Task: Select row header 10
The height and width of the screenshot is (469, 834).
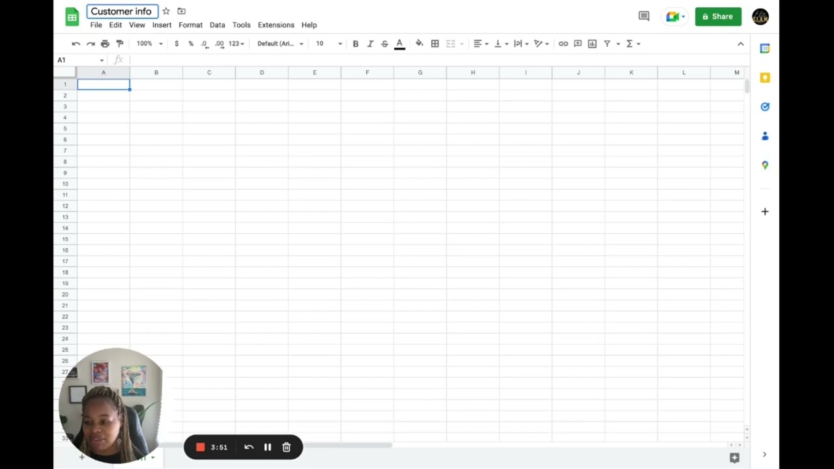Action: click(65, 184)
